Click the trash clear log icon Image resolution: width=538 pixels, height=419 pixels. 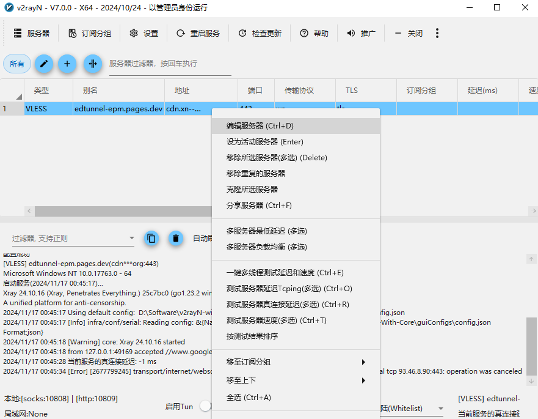[176, 238]
